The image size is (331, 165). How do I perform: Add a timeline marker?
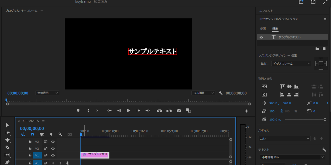pyautogui.click(x=51, y=134)
